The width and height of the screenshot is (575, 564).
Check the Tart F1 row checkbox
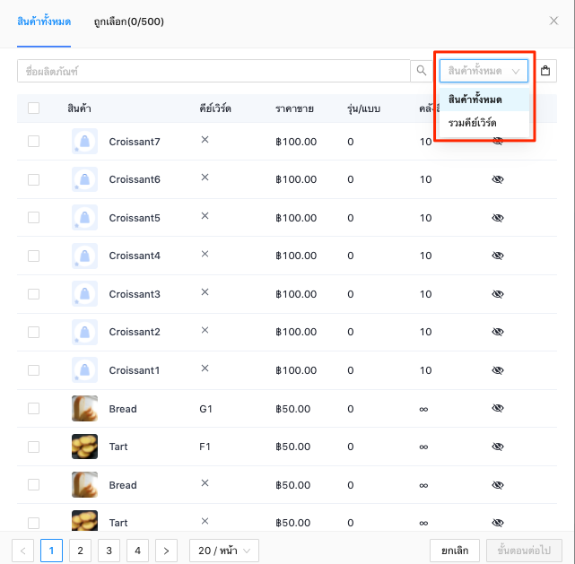coord(34,447)
